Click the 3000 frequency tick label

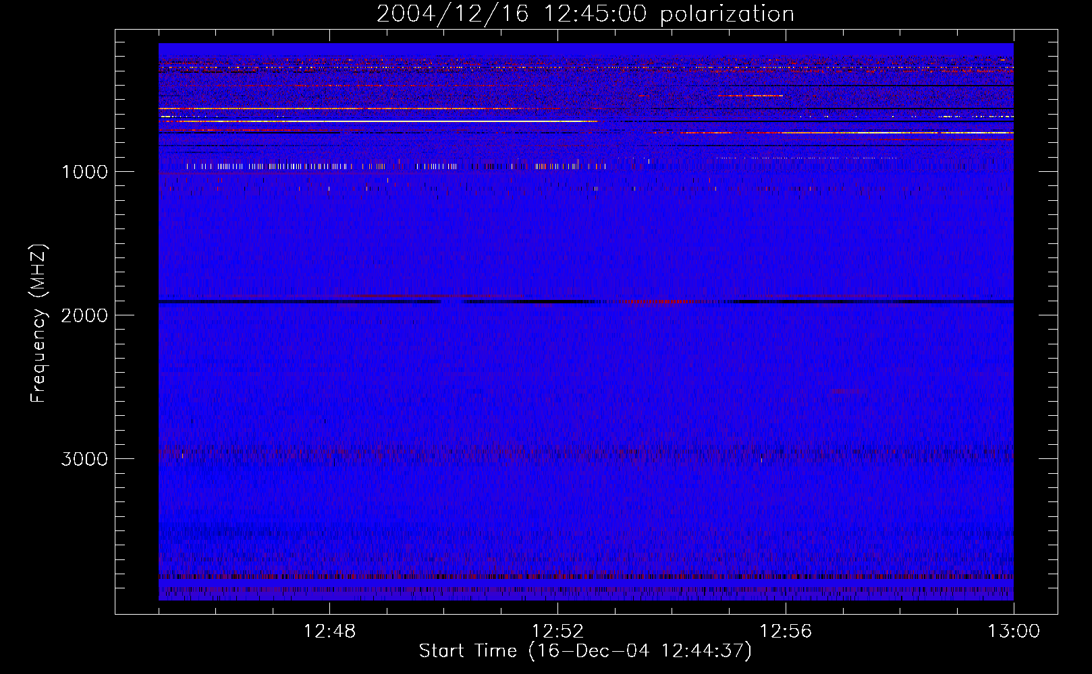click(x=84, y=459)
